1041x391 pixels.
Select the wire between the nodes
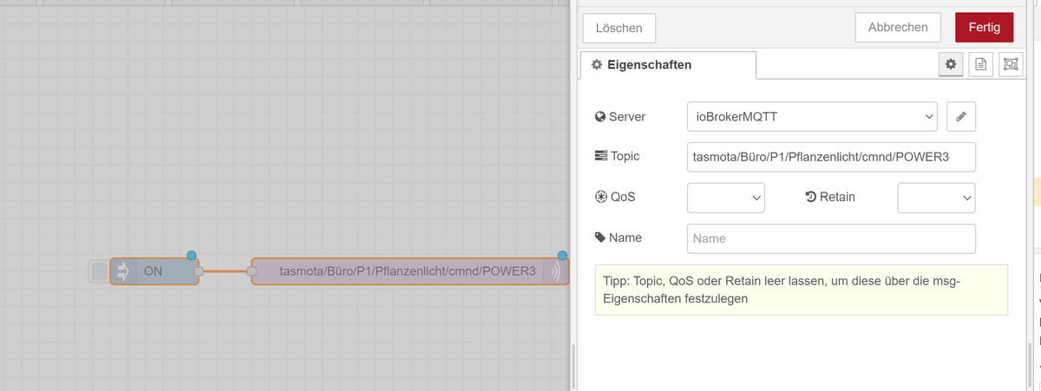pos(227,271)
